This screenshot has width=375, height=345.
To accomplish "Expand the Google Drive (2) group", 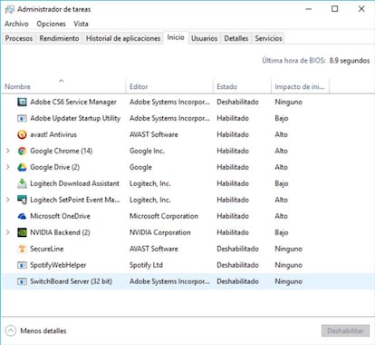I will [x=8, y=167].
